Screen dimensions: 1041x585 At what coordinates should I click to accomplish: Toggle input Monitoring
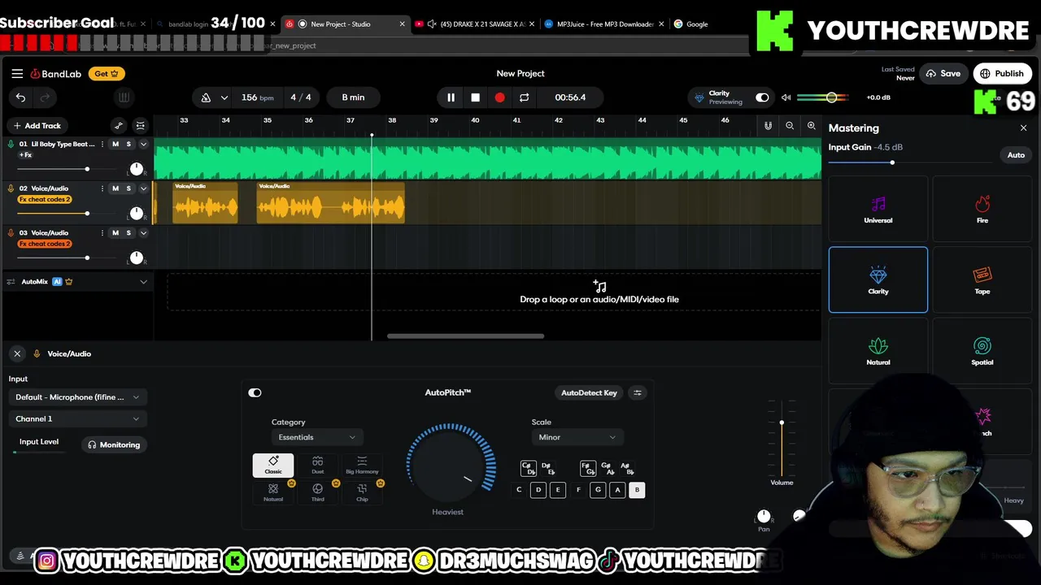pyautogui.click(x=114, y=444)
